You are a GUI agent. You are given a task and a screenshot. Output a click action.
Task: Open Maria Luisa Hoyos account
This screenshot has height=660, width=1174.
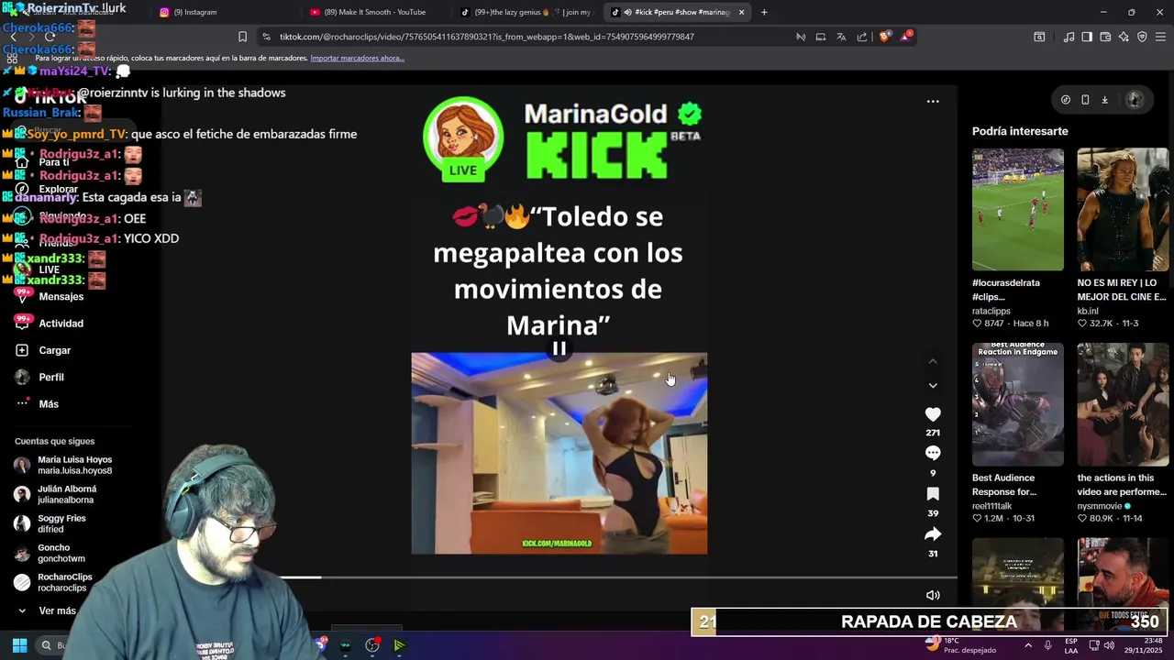tap(74, 465)
